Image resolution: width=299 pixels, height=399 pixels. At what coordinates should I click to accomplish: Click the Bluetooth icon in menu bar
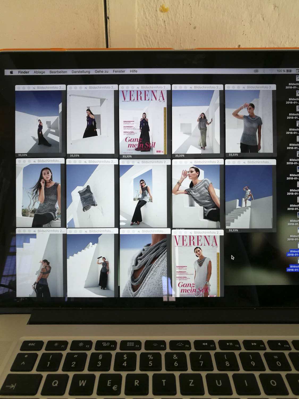click(x=263, y=71)
